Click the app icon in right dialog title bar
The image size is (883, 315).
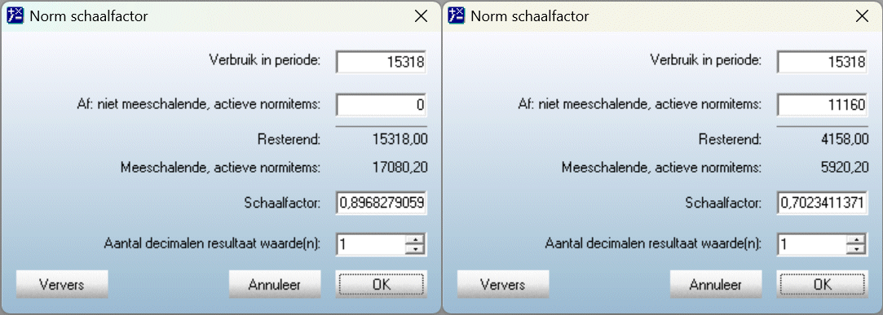[456, 15]
